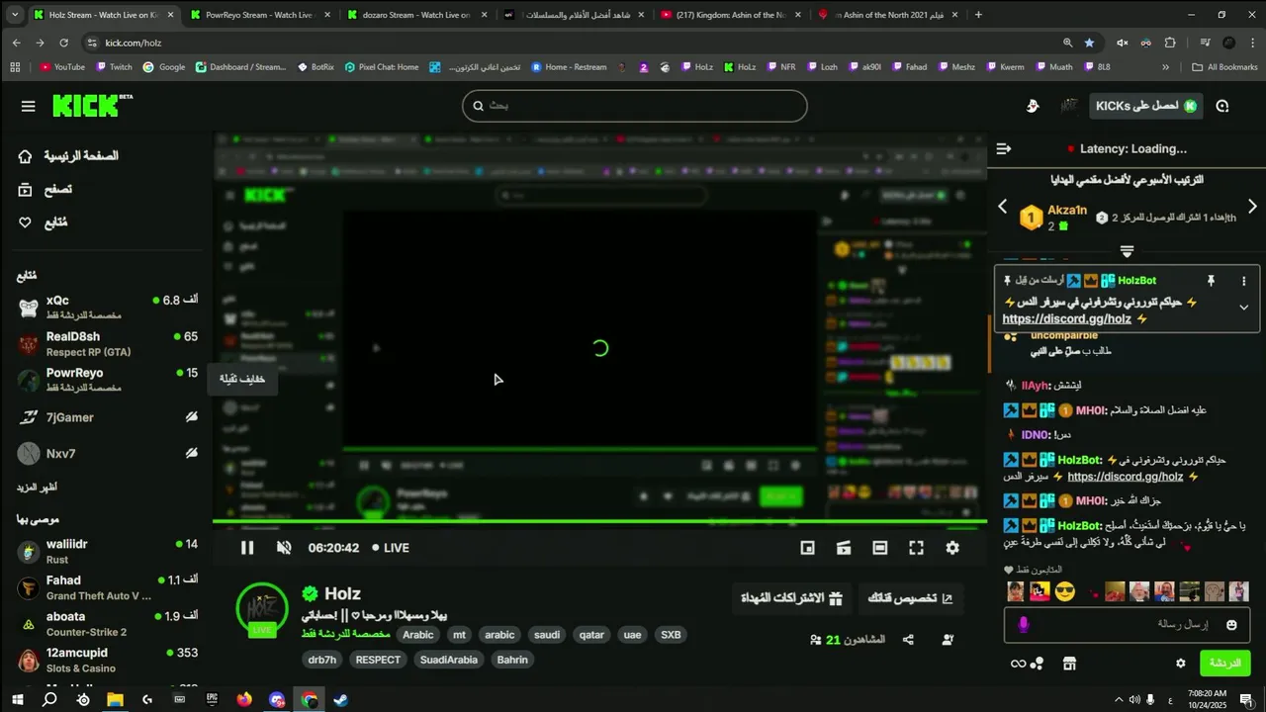Cast the stream with the cast icon
1266x712 pixels.
[844, 548]
